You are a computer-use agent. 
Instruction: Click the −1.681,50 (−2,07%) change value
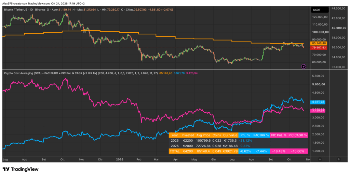[x=161, y=10]
